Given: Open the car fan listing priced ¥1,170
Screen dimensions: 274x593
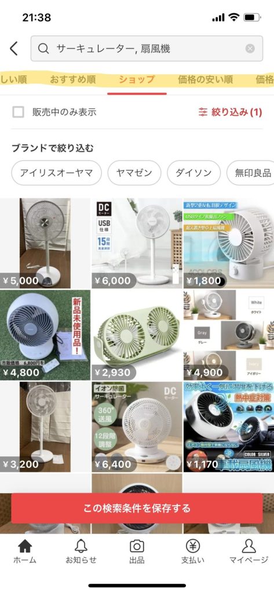Looking at the screenshot, I should (x=229, y=427).
